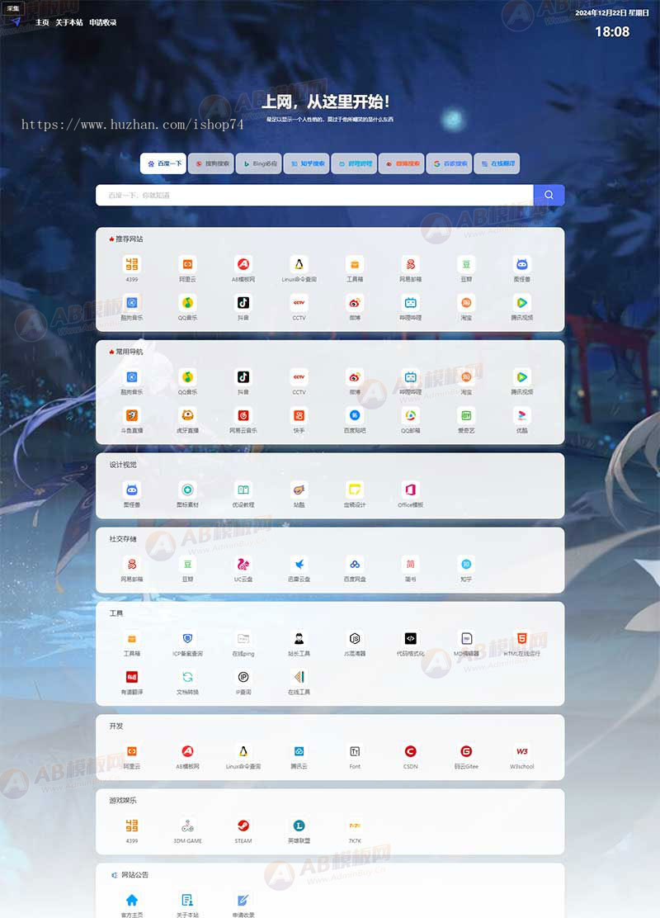Open the 简书 icon

pos(411,564)
